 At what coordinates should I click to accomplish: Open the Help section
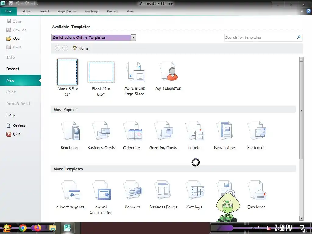[11, 115]
